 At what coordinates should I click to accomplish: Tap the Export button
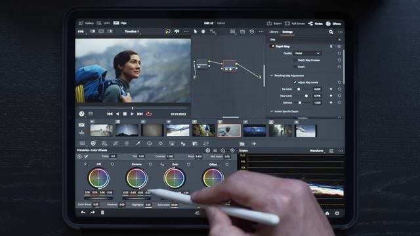(x=274, y=24)
